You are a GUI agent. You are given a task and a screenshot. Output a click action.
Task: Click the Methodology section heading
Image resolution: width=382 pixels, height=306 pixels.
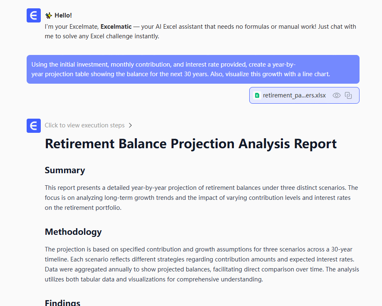click(73, 231)
